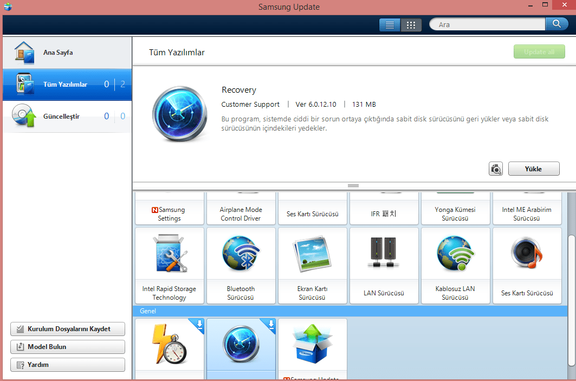Screen dimensions: 576x381
Task: Open the details magnifier icon beside Yükle
Action: pos(496,169)
